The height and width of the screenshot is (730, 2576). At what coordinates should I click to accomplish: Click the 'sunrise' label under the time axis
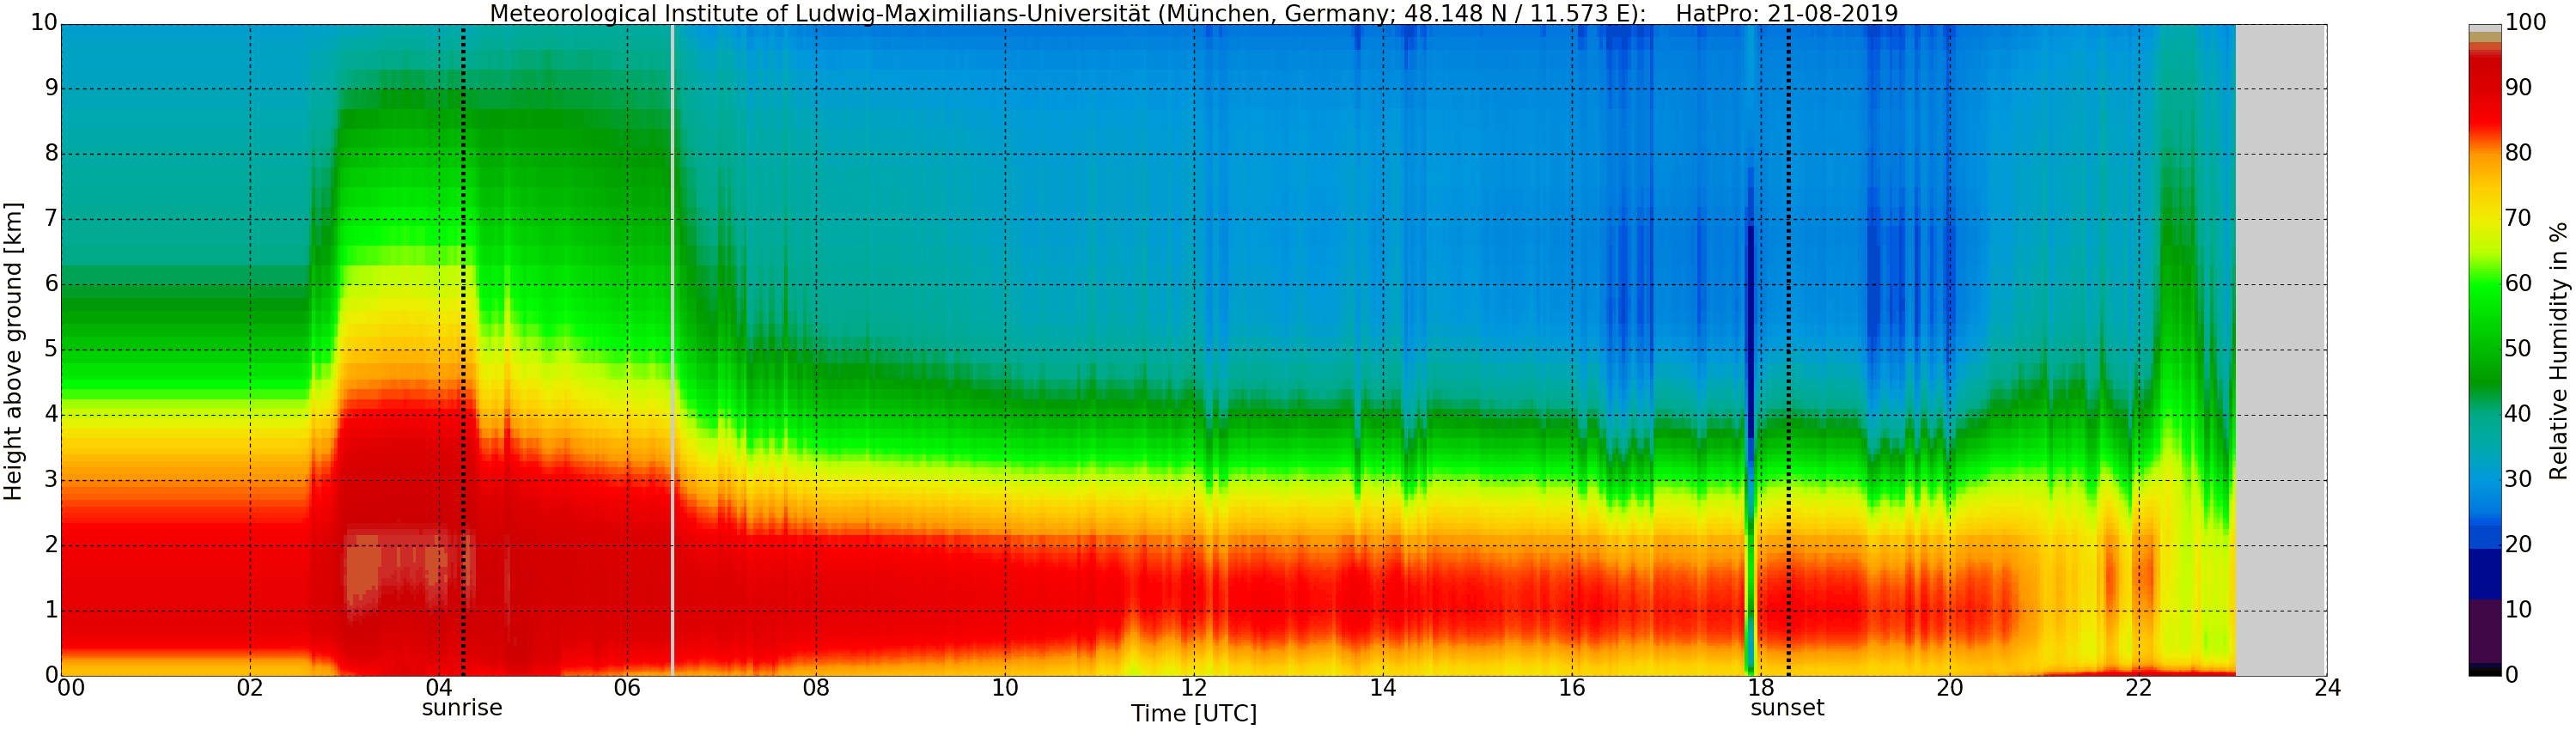pyautogui.click(x=462, y=708)
